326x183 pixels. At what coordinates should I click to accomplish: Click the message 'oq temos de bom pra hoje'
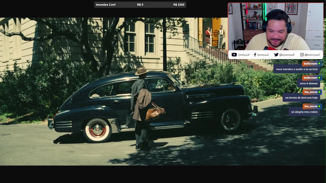(x=301, y=98)
